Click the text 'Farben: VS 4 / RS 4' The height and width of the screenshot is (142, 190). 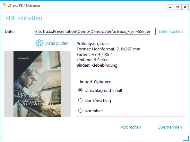click(x=95, y=55)
